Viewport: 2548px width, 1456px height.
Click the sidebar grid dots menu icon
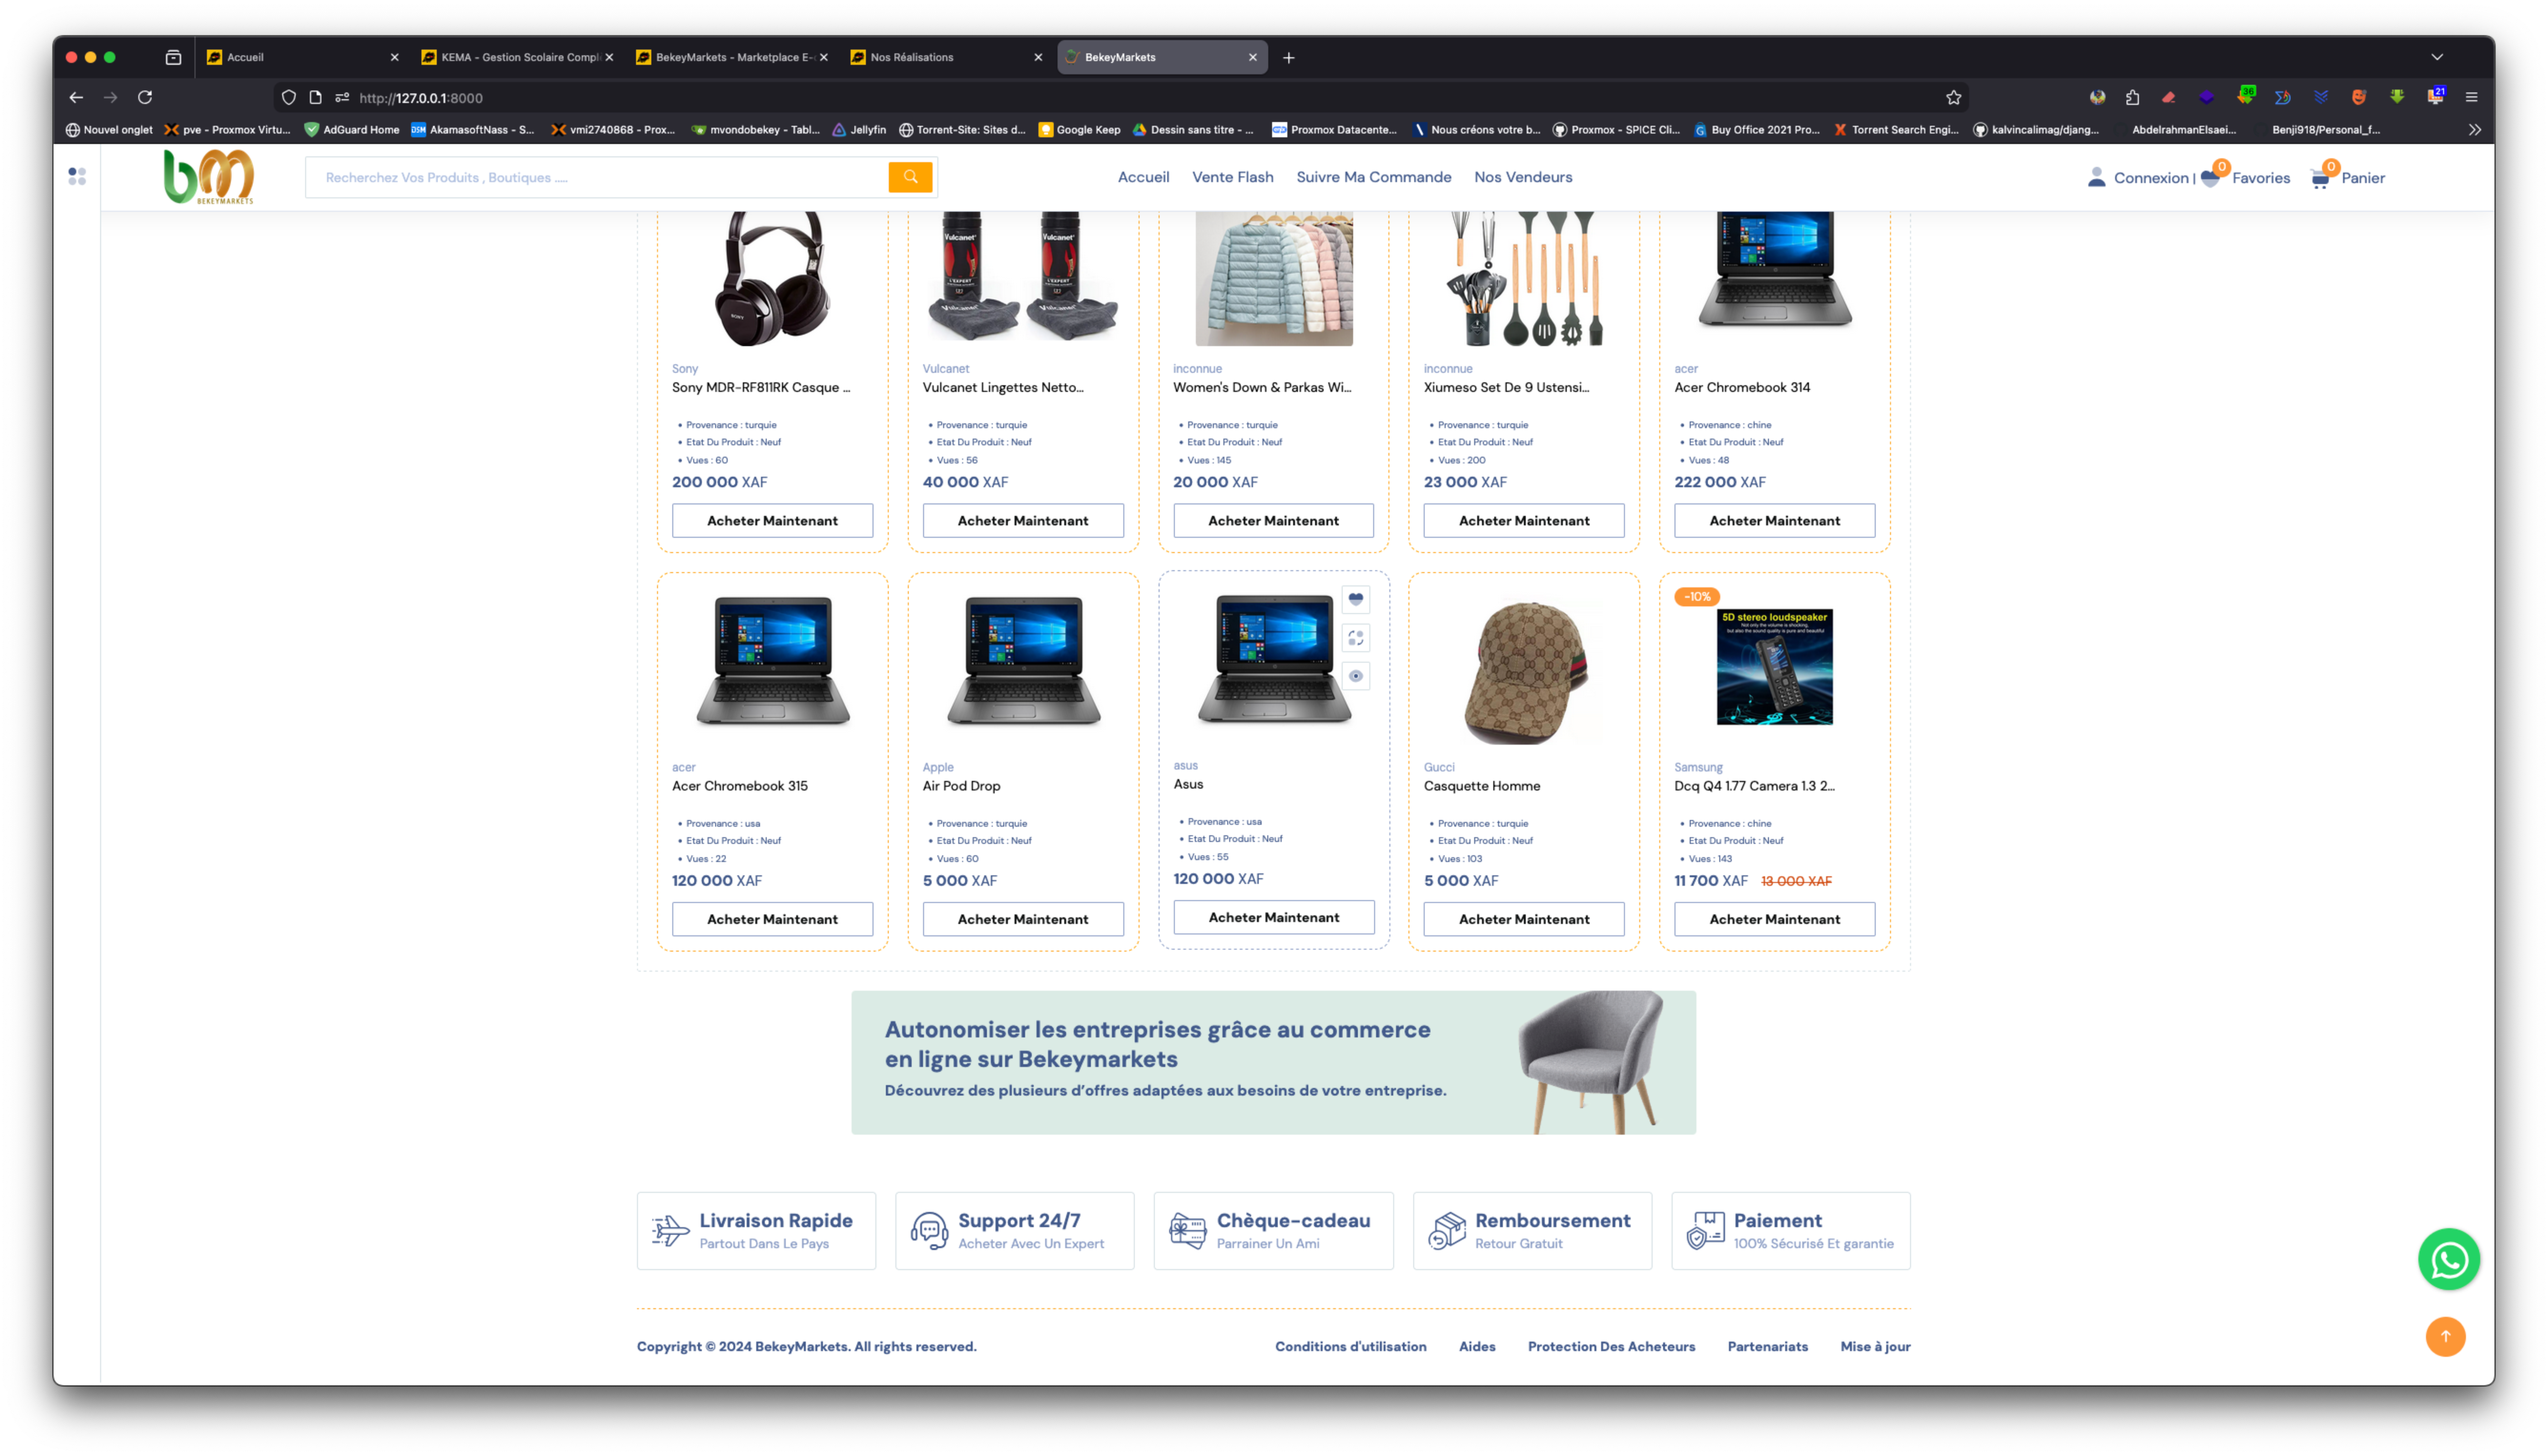77,176
